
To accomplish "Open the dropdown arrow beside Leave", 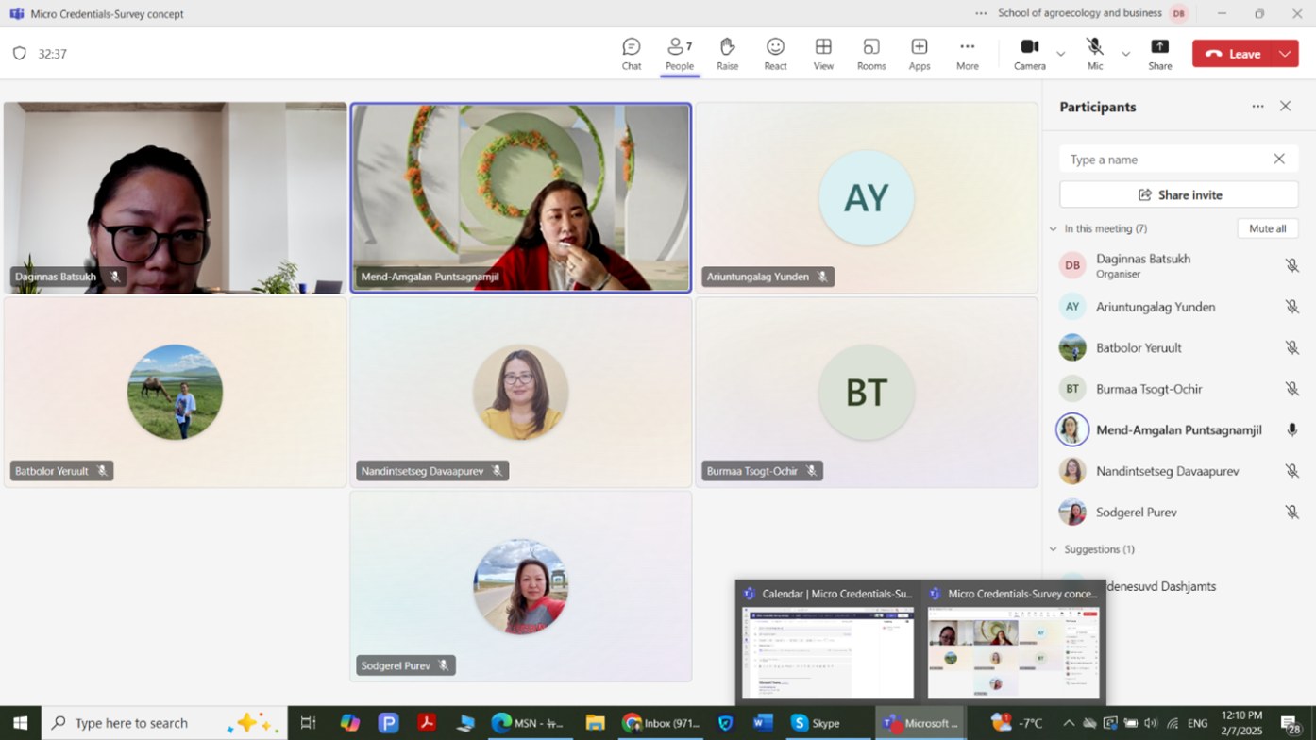I will coord(1285,54).
